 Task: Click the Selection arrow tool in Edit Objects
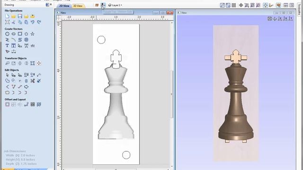pos(7,75)
